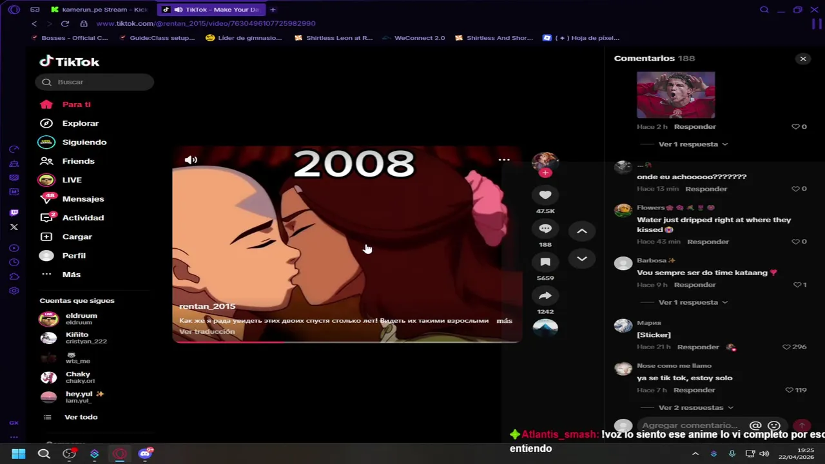The width and height of the screenshot is (825, 464).
Task: Reply to Мария's sticker comment
Action: click(698, 347)
